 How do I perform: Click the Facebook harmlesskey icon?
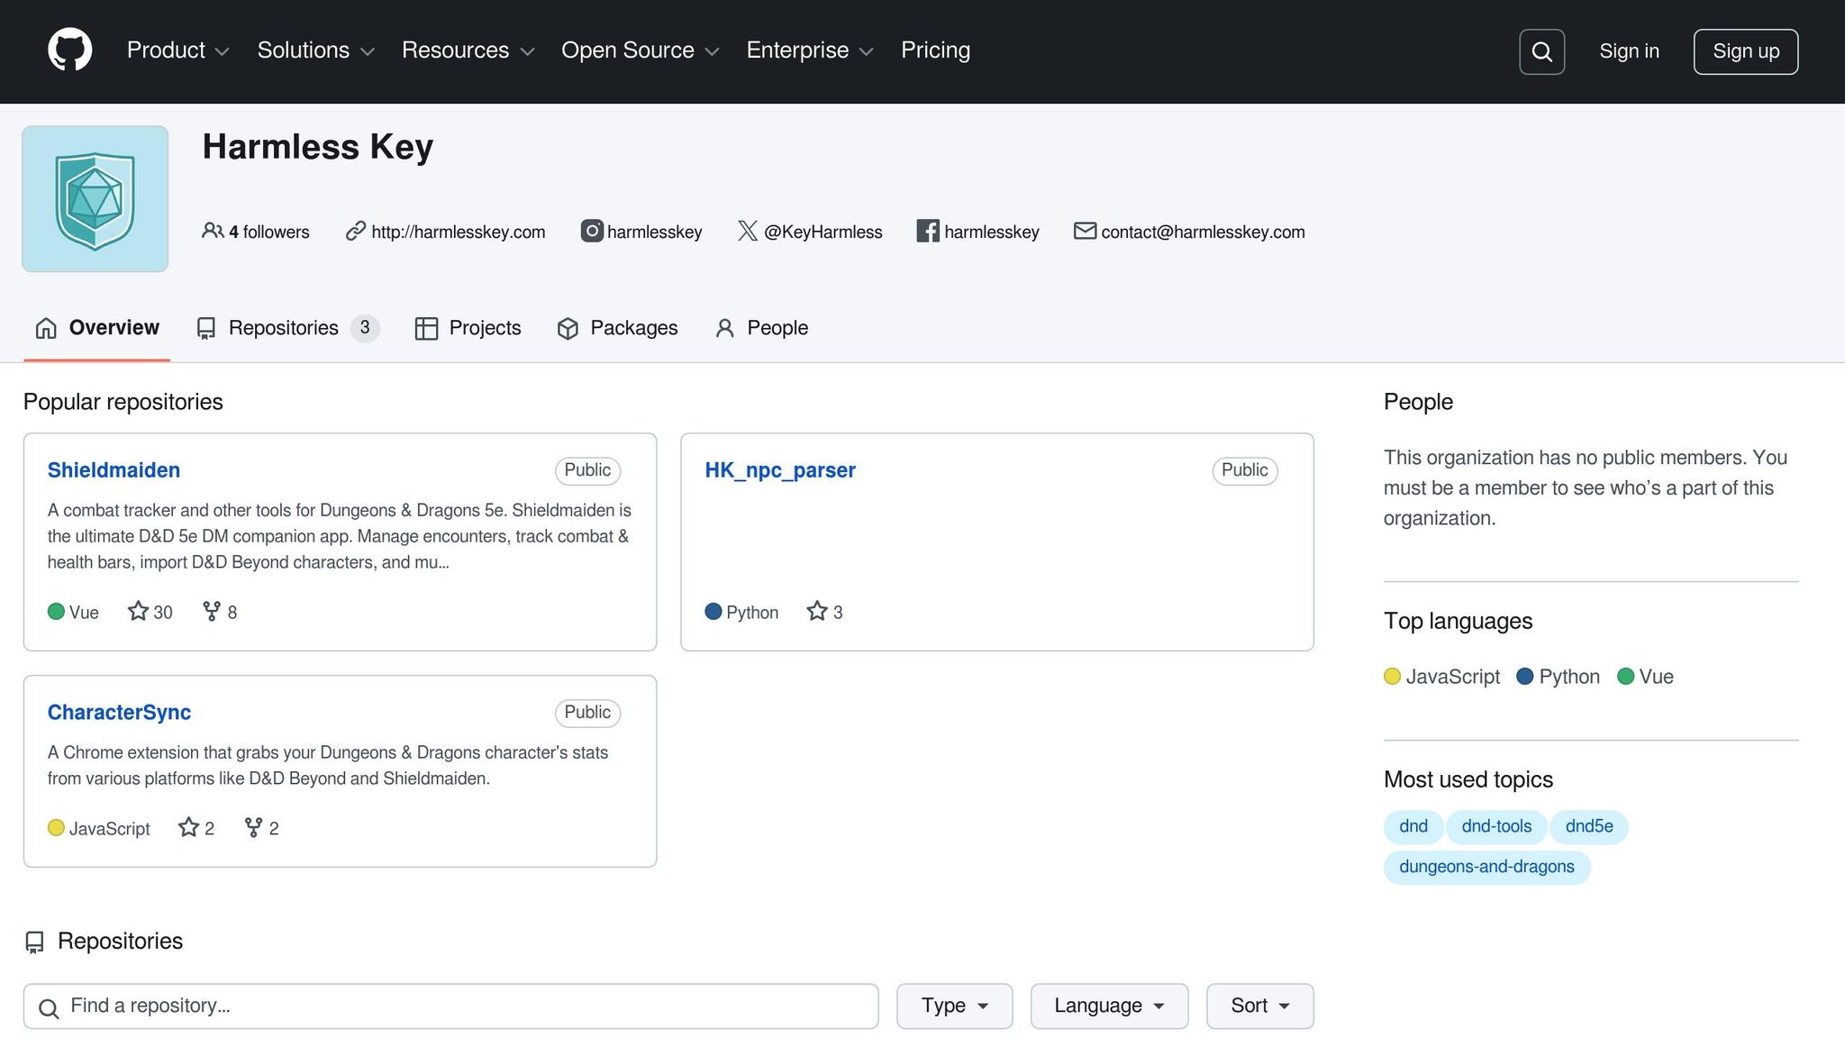pos(927,232)
